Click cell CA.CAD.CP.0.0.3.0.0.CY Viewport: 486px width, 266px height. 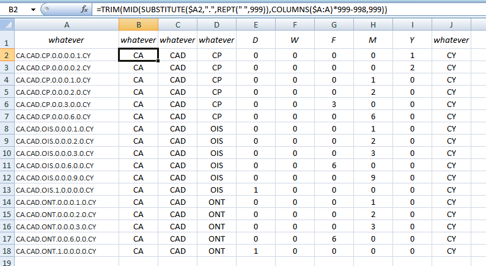point(67,105)
